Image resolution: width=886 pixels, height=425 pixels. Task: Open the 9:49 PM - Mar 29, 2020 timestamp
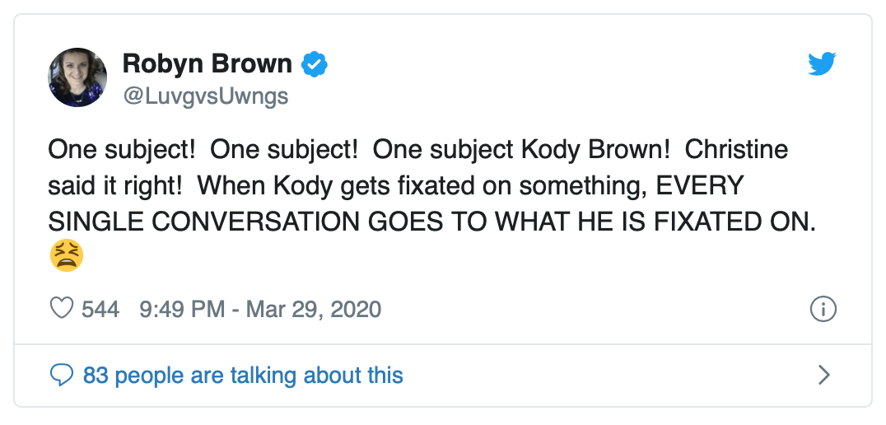(260, 309)
